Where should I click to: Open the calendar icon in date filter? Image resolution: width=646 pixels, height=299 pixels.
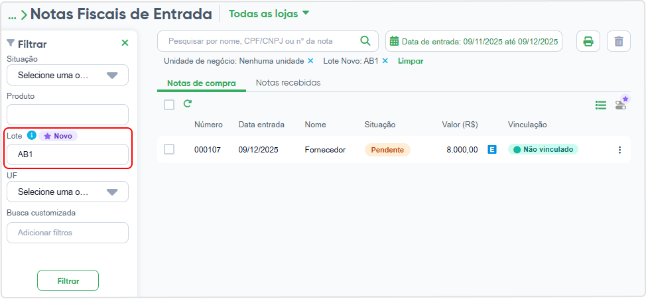coord(394,41)
